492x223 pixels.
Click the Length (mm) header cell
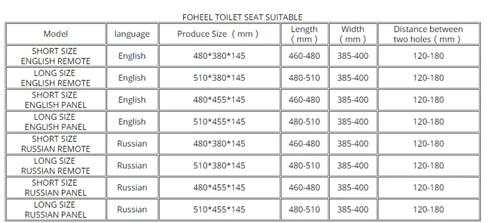coord(304,34)
